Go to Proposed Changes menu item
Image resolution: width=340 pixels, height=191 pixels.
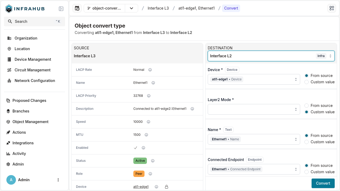coord(29,101)
